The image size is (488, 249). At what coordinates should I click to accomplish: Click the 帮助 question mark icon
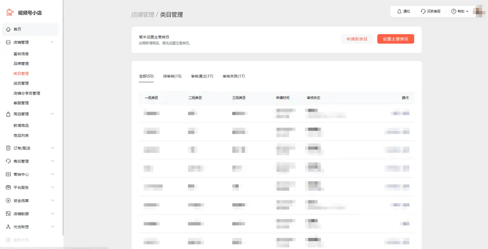point(454,11)
